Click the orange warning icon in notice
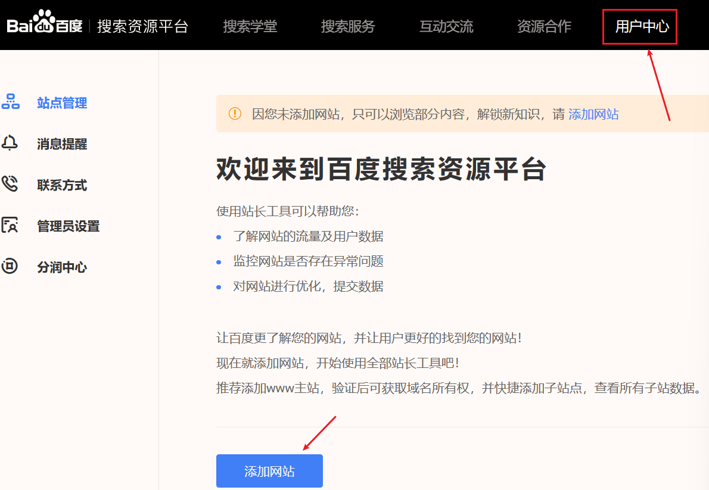709x490 pixels. [x=235, y=114]
